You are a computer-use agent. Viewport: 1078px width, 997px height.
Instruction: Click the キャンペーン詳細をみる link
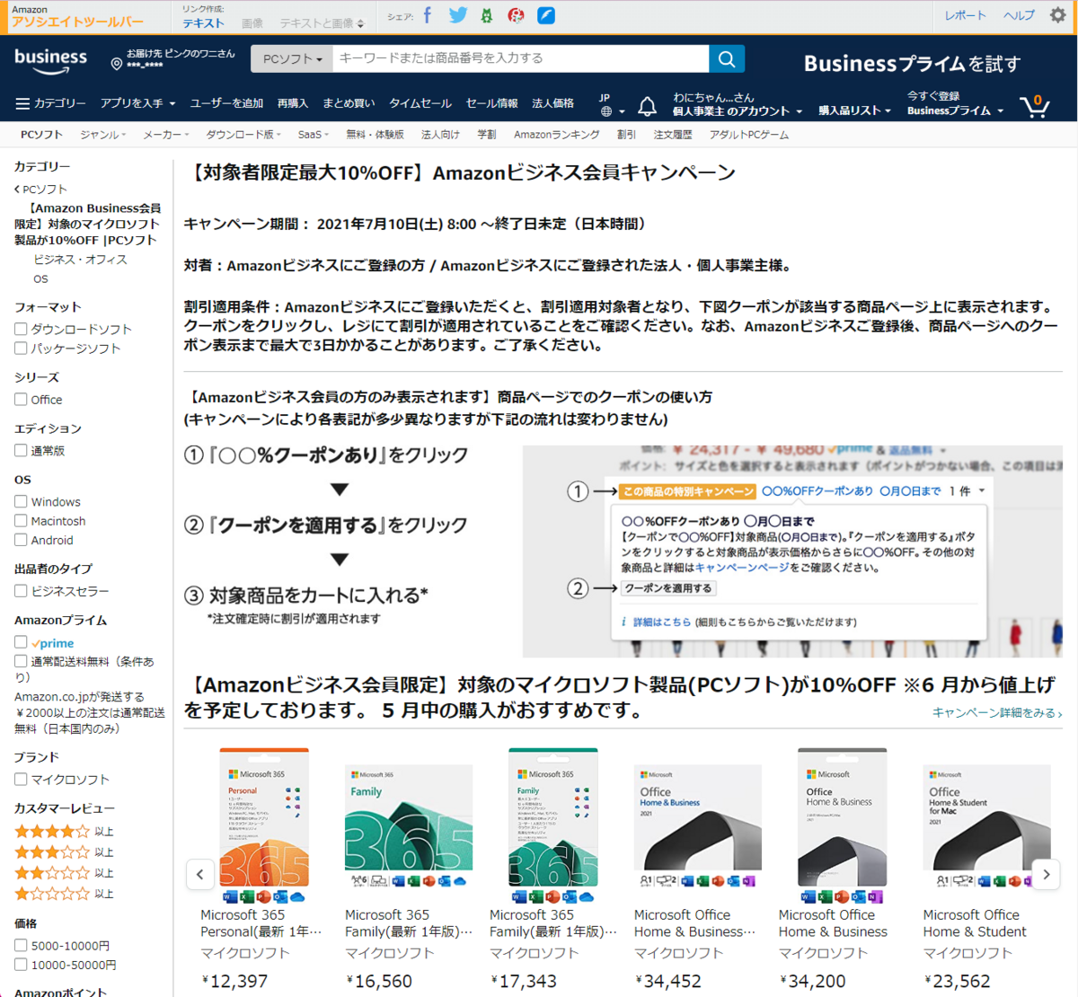point(997,712)
